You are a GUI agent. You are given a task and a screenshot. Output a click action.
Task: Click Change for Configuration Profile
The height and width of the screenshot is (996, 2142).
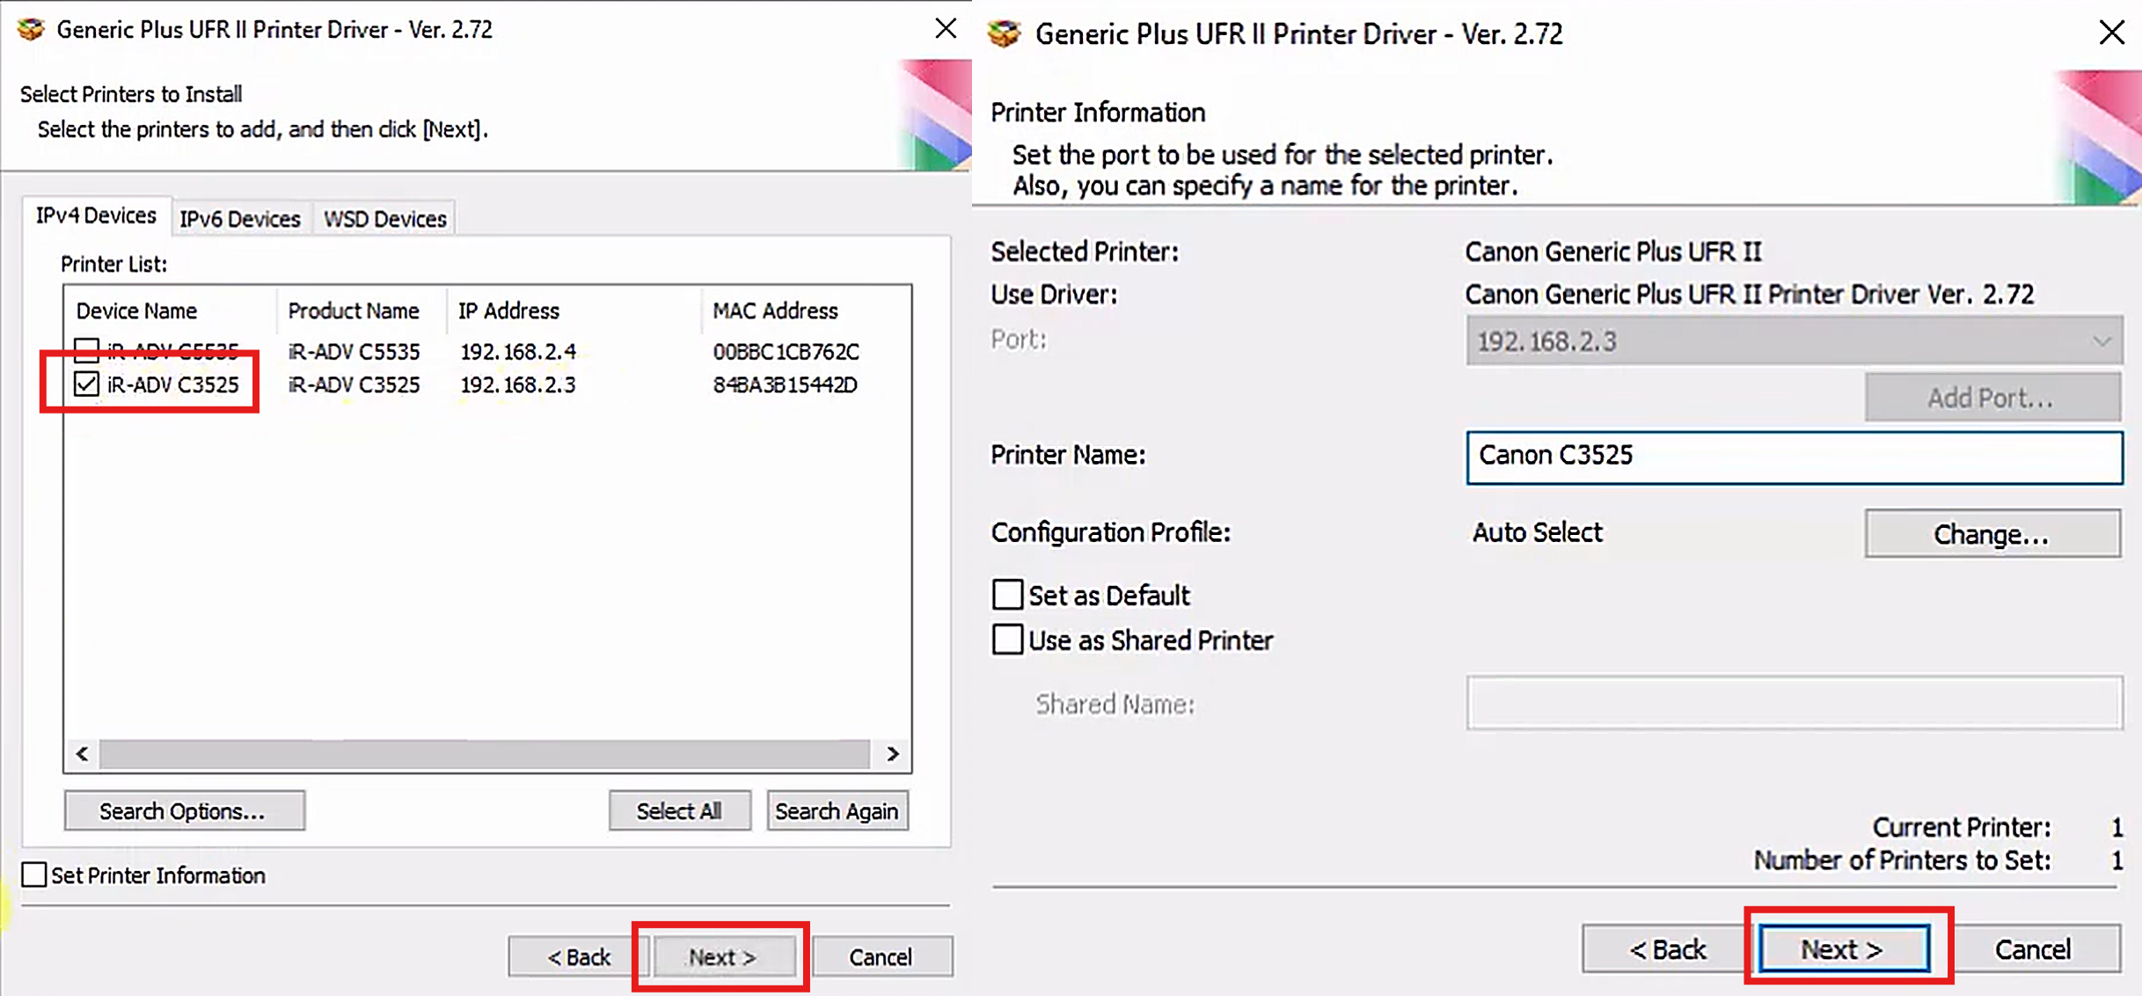coord(1992,534)
